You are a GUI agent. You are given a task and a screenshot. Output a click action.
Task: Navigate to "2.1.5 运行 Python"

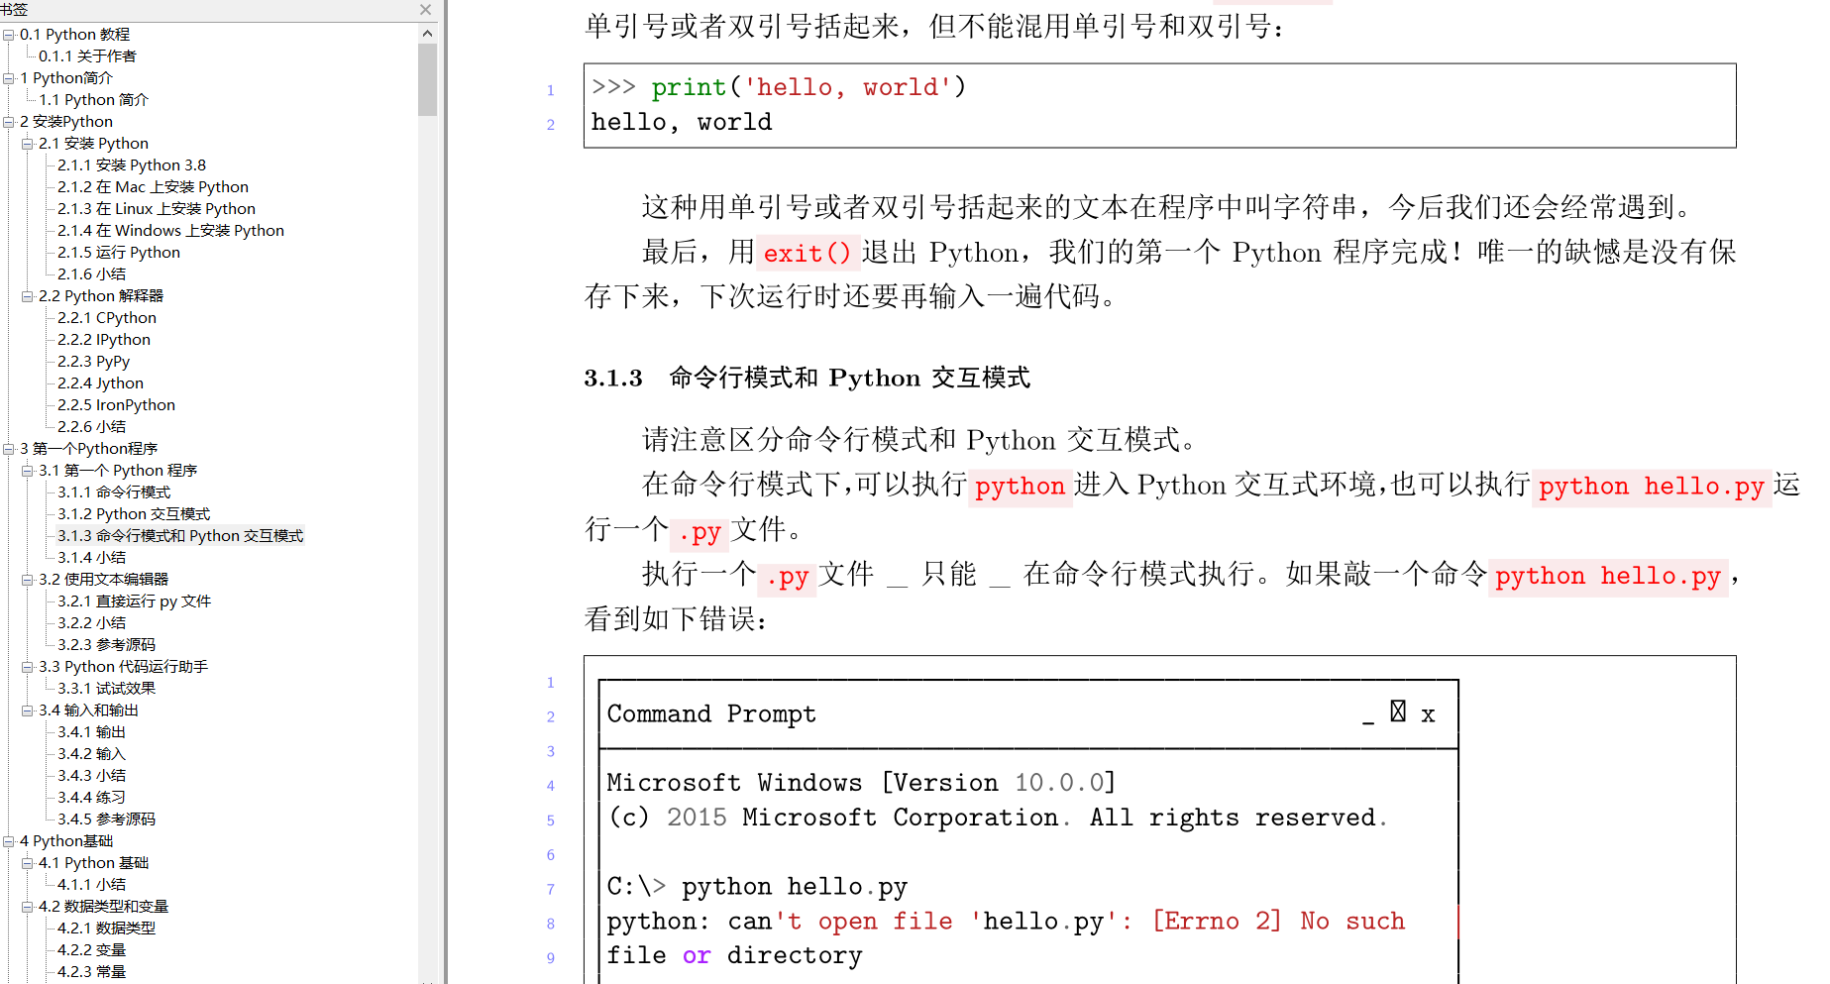[x=118, y=252]
